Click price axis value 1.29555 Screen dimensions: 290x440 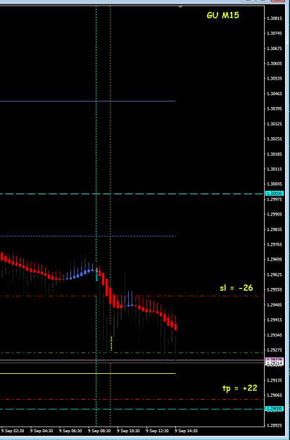[x=275, y=290]
